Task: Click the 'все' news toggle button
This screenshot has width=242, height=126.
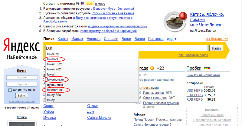Action: (x=89, y=4)
